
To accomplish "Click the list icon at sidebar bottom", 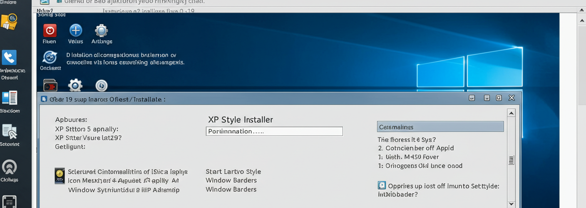I will 9,201.
